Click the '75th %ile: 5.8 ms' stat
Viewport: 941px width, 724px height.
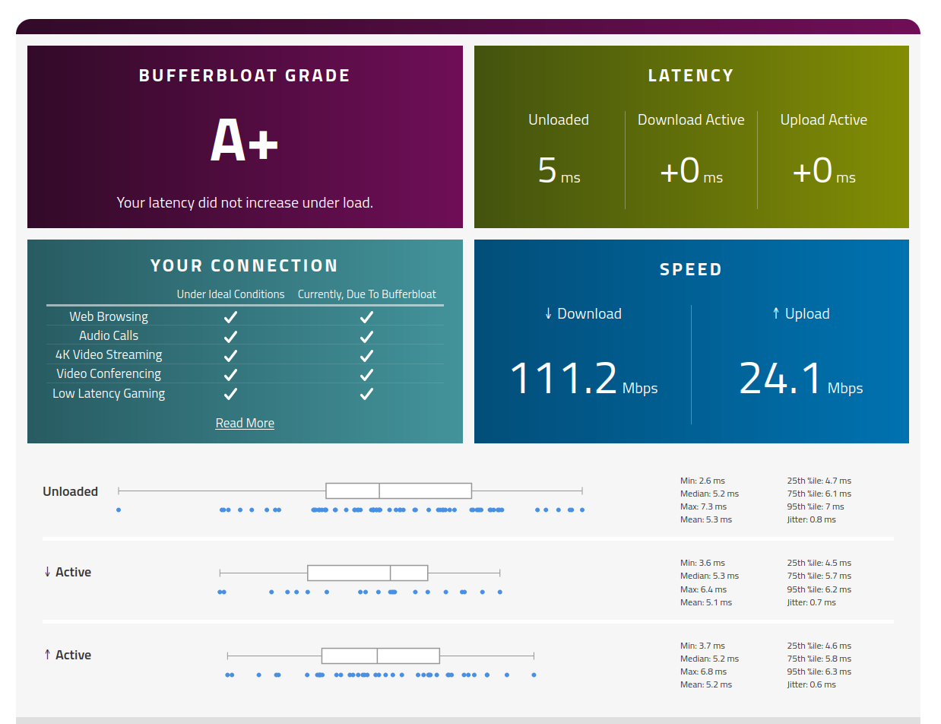[x=819, y=659]
